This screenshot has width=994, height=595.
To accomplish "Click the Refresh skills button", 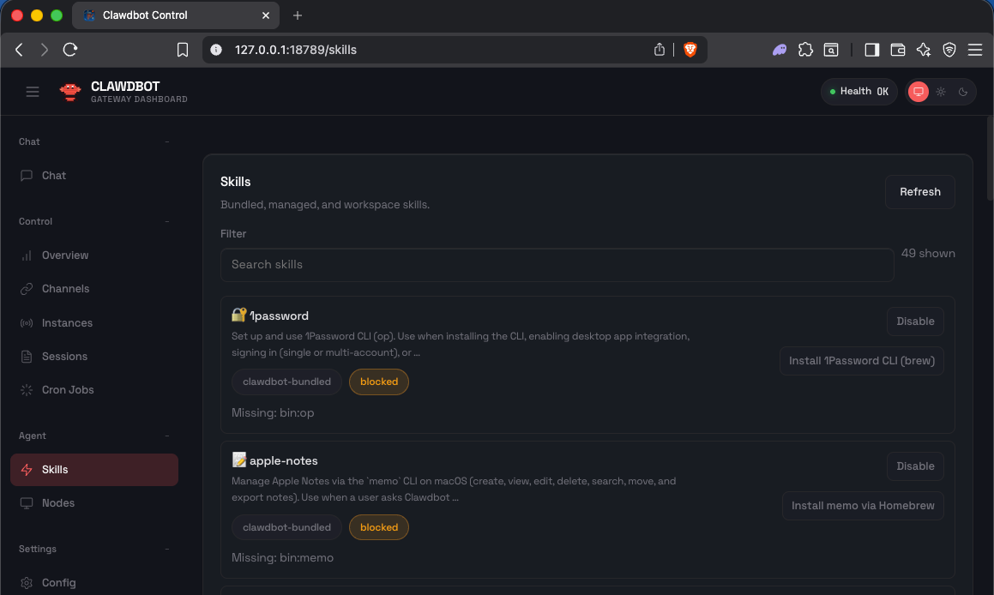I will 920,192.
